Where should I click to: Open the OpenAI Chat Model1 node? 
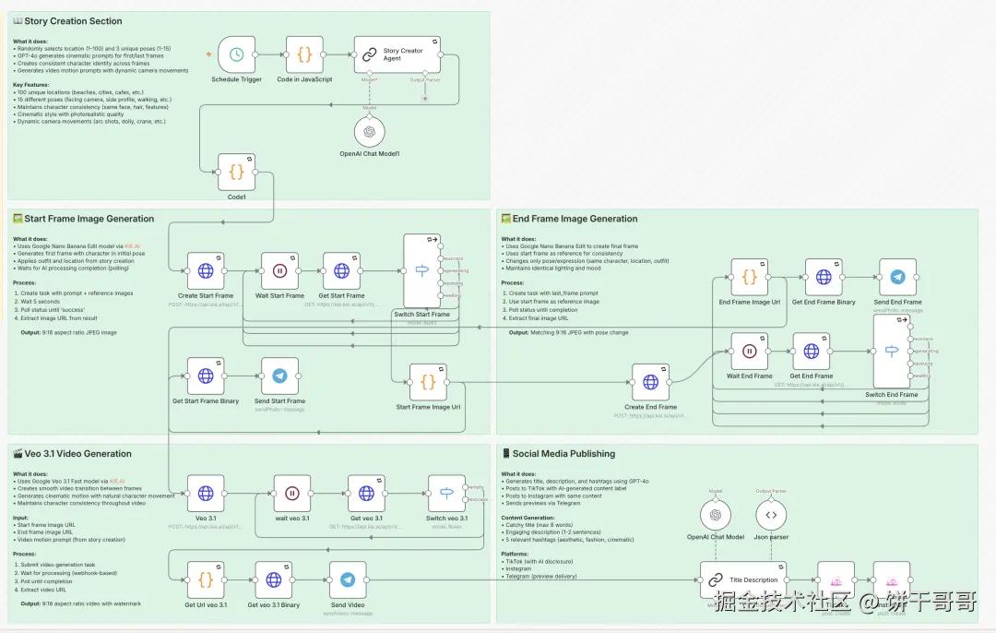(x=369, y=132)
